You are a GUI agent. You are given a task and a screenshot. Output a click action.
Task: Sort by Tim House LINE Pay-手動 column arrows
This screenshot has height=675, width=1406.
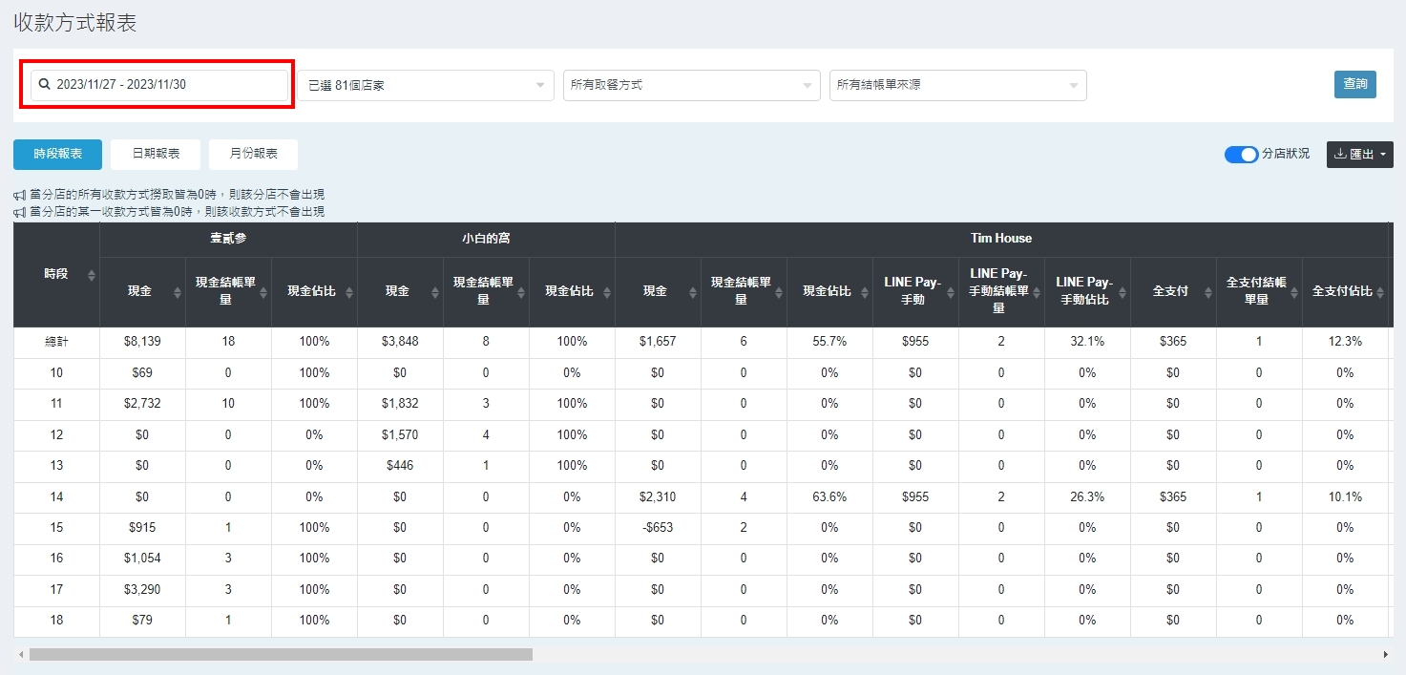[951, 292]
